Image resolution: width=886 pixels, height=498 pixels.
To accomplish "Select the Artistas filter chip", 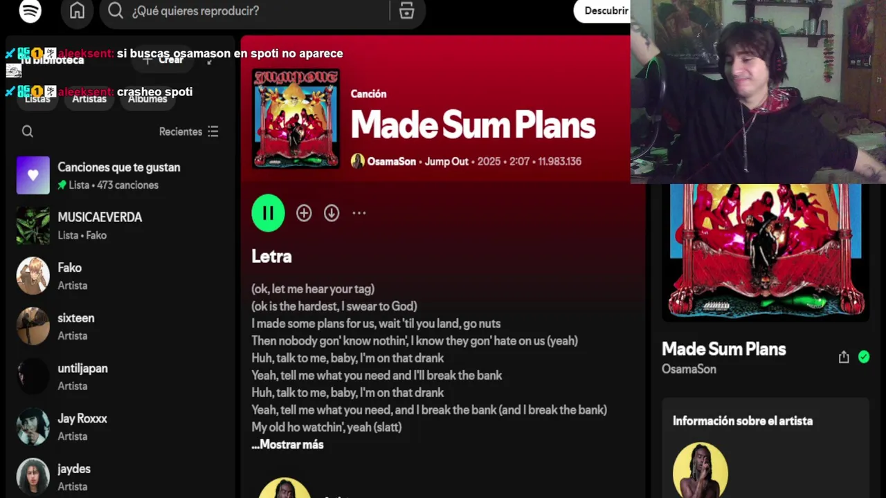I will click(89, 99).
